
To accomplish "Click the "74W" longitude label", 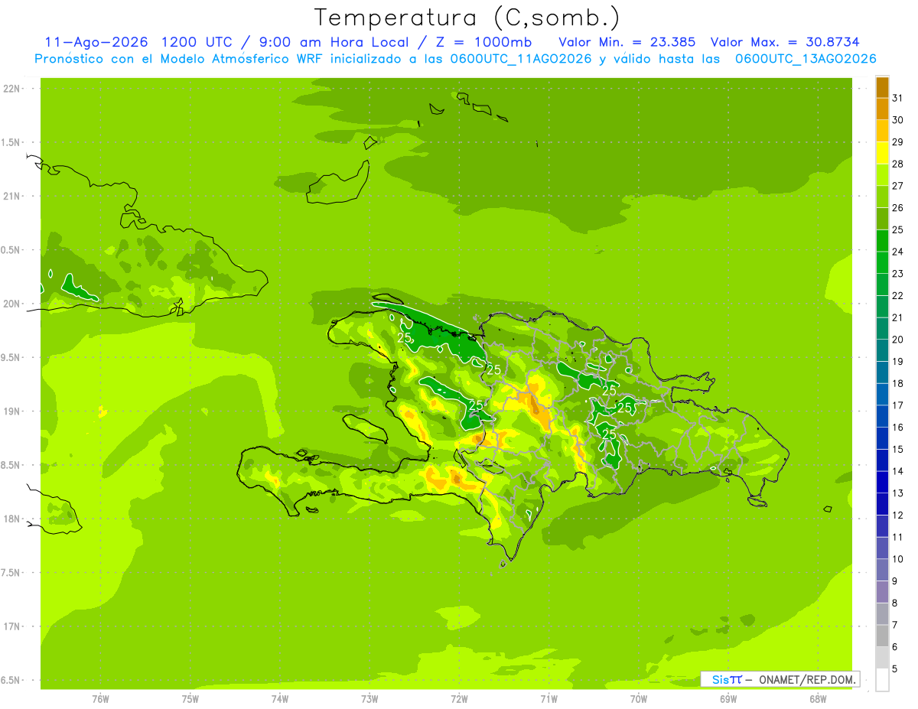I will pos(280,699).
